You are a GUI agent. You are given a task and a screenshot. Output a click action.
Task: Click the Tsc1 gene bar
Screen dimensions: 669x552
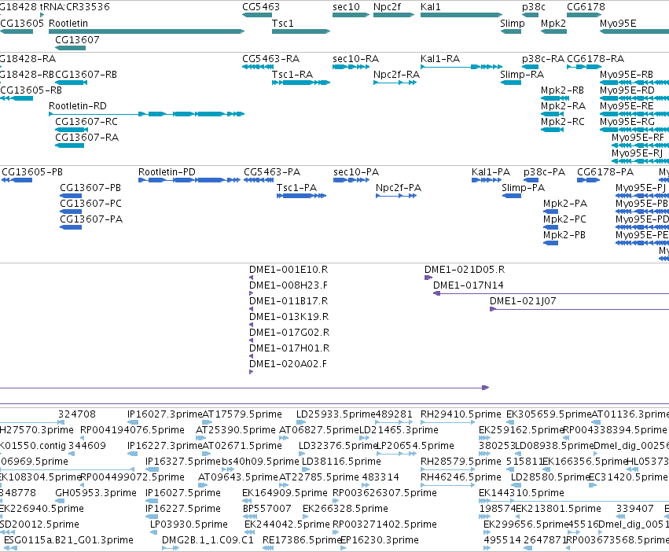tap(301, 31)
